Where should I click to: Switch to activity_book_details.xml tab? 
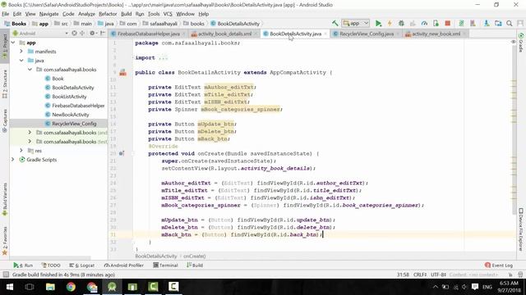[x=224, y=34]
